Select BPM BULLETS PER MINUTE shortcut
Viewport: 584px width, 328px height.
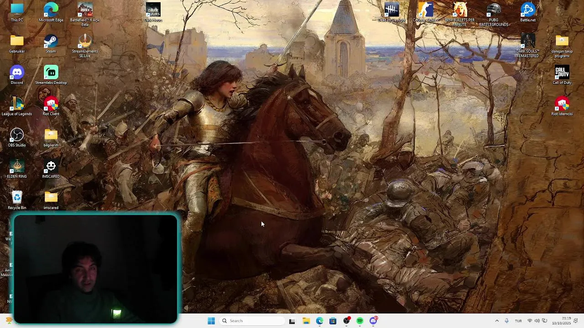[x=459, y=14]
